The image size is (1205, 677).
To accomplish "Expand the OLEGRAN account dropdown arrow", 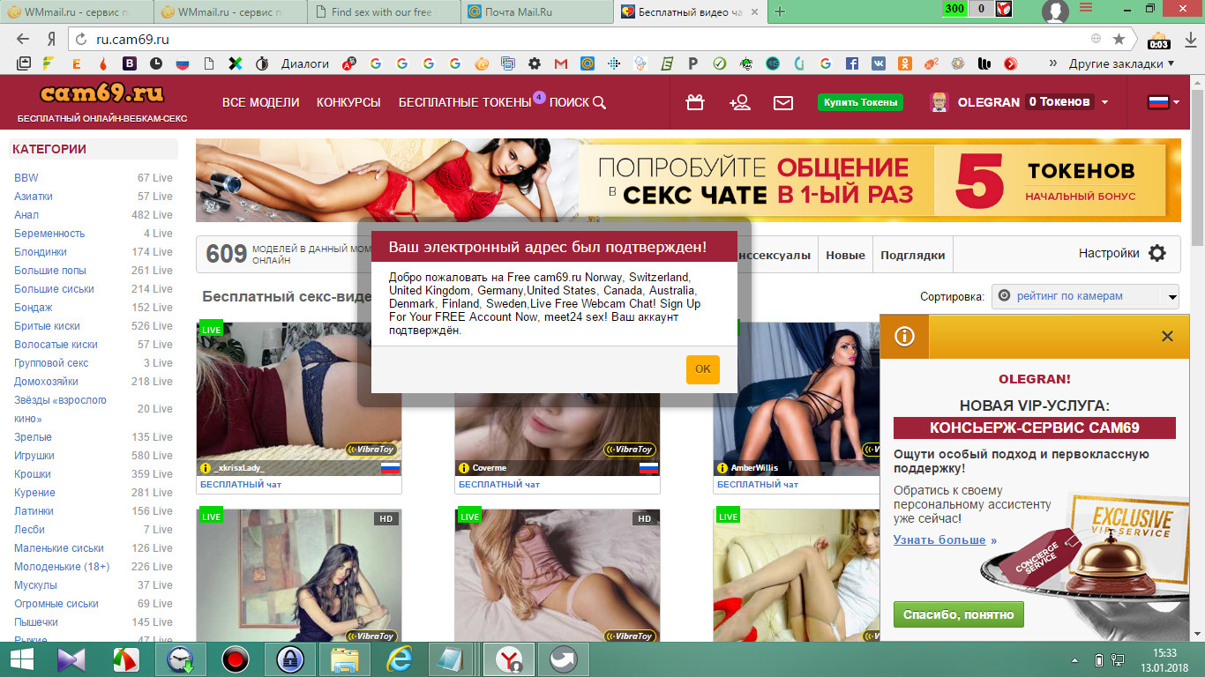I will tap(1104, 102).
